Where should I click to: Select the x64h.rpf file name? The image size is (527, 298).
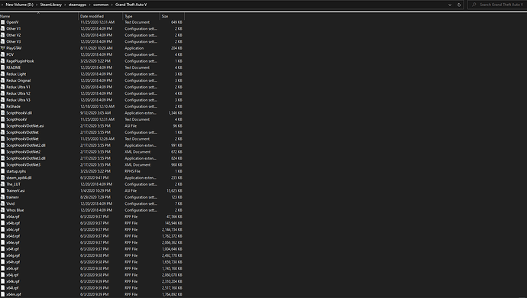point(13,262)
